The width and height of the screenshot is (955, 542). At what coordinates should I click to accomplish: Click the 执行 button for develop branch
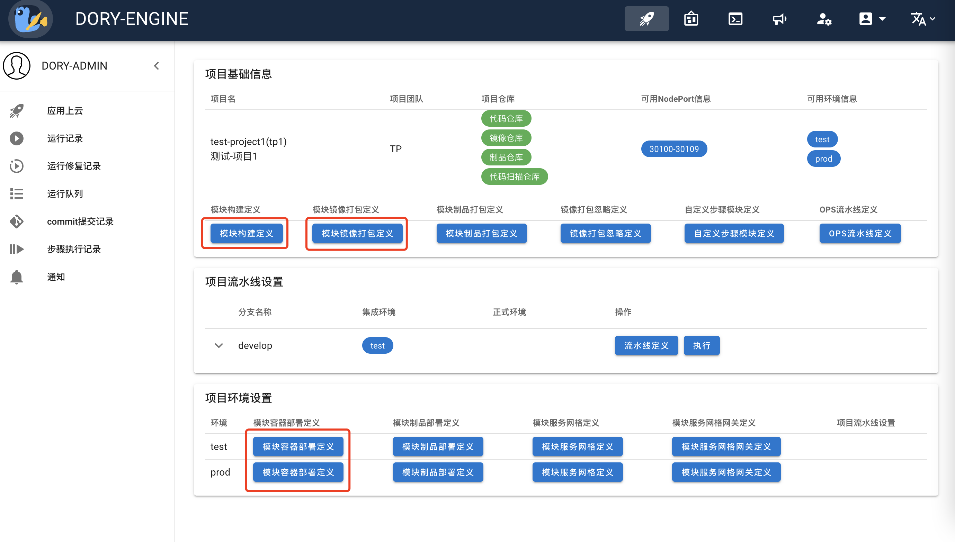pyautogui.click(x=701, y=345)
